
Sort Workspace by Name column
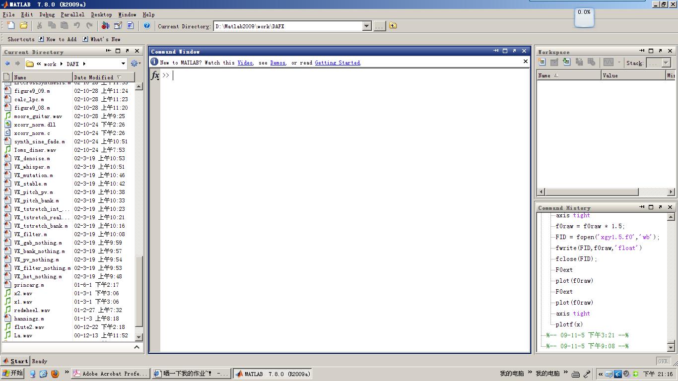click(x=569, y=75)
